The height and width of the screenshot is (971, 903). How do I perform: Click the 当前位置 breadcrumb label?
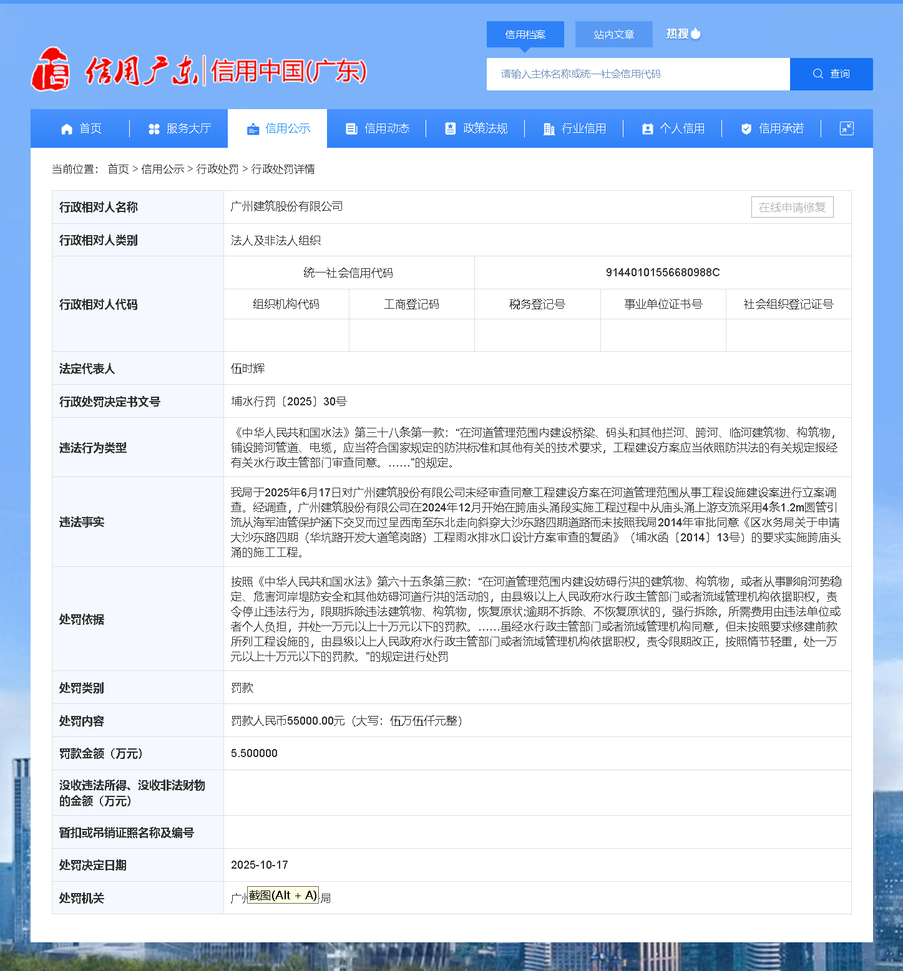pyautogui.click(x=76, y=169)
